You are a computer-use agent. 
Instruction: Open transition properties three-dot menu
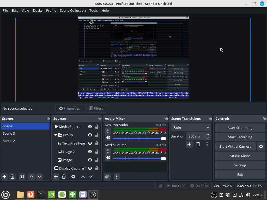tap(207, 144)
